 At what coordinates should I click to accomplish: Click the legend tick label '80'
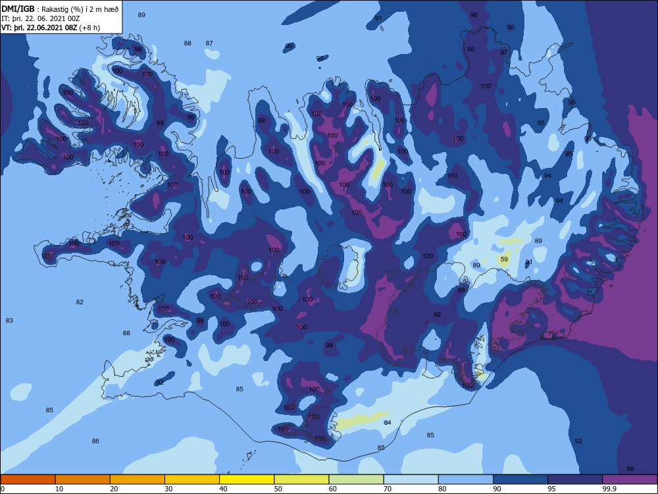[x=442, y=489]
